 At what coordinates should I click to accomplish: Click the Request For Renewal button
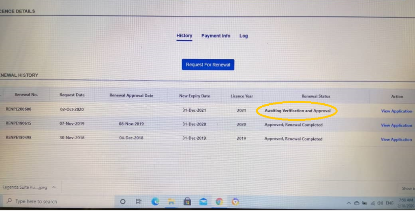tap(208, 64)
